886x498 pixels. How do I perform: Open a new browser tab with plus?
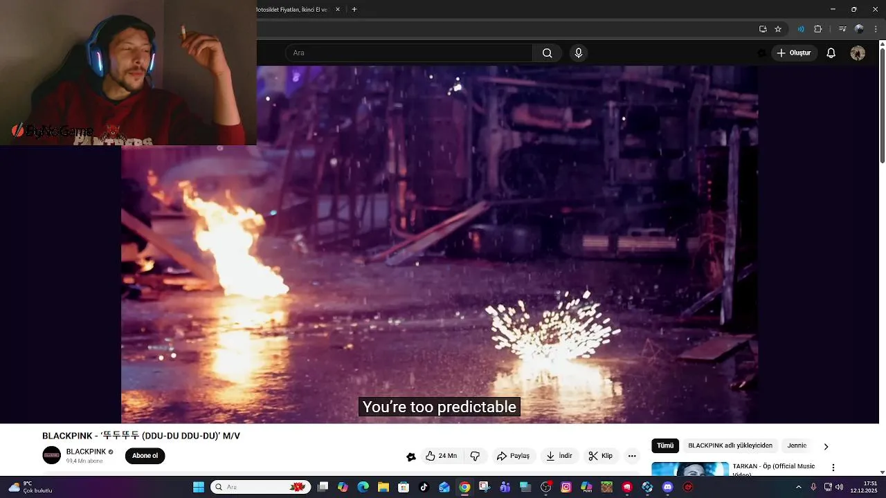click(x=354, y=10)
